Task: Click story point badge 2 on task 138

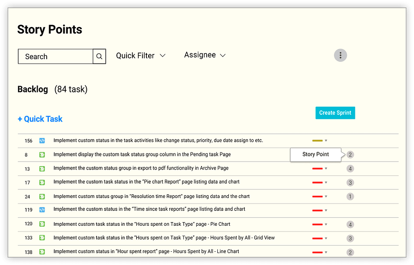Action: [x=350, y=253]
